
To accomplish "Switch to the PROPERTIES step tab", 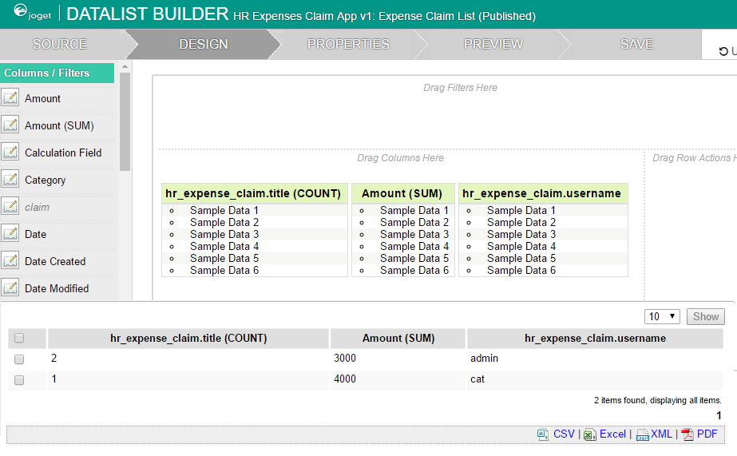I will 348,44.
